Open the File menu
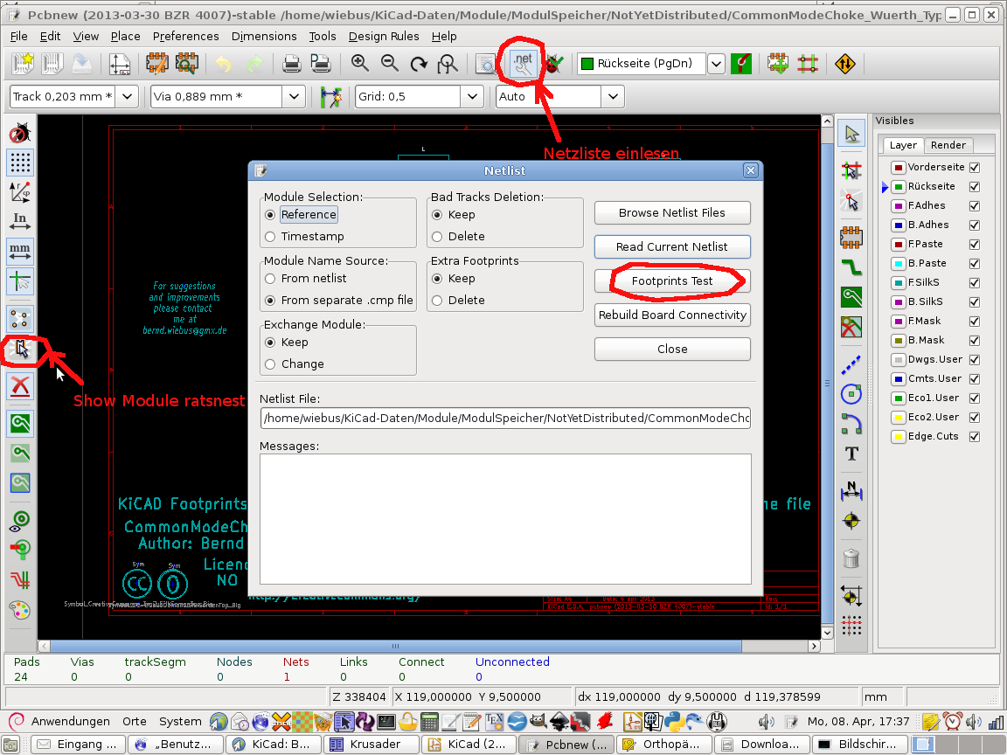The width and height of the screenshot is (1007, 755). coord(18,36)
